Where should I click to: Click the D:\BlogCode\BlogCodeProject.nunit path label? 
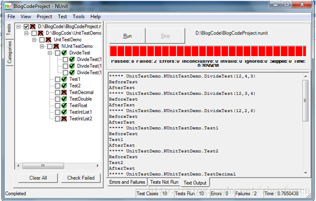point(231,33)
